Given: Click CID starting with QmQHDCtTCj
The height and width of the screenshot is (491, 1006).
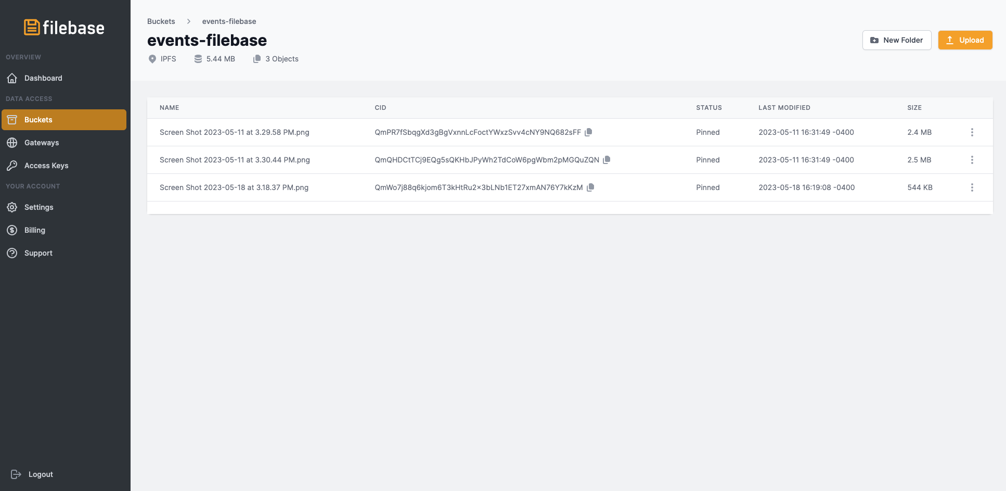Looking at the screenshot, I should coord(487,160).
